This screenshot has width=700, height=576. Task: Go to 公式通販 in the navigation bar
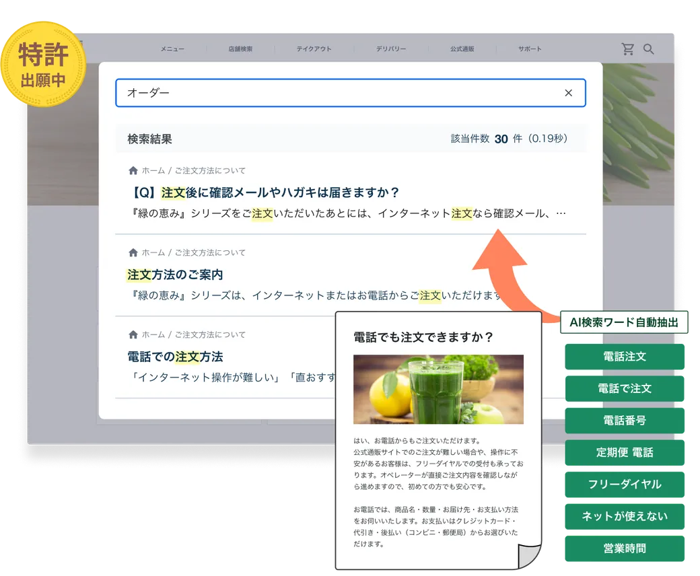462,49
